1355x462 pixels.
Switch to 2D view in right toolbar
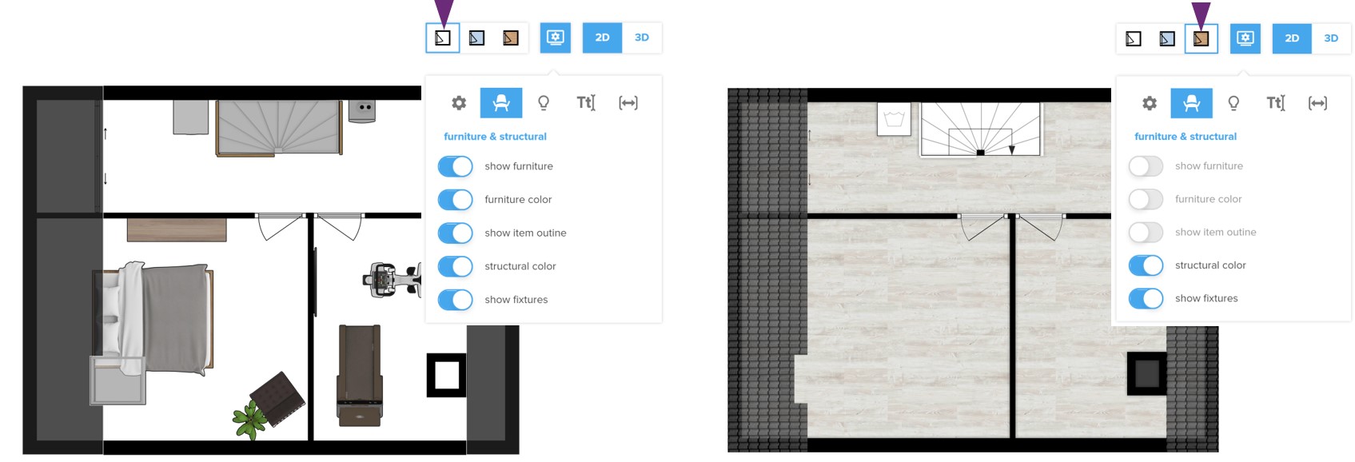coord(1292,38)
